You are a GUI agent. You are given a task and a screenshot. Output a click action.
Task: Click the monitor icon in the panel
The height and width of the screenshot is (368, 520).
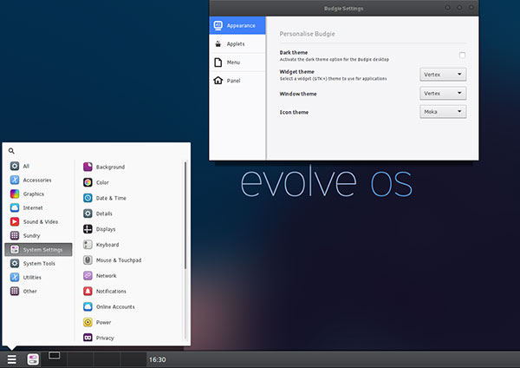coord(54,356)
